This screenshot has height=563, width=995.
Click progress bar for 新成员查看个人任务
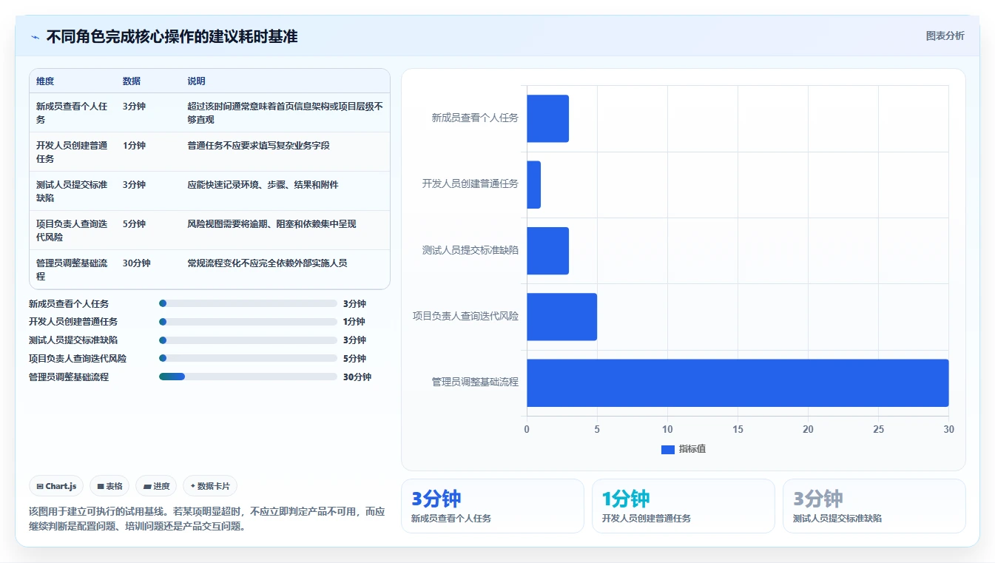coord(248,303)
